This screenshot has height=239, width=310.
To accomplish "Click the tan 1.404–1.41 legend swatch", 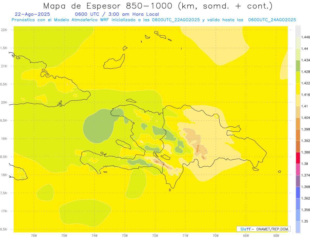I will click(298, 112).
